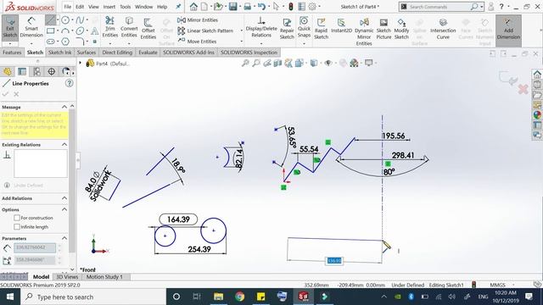543x305 pixels.
Task: Expand Part4 tree in flyout
Action: (81, 63)
